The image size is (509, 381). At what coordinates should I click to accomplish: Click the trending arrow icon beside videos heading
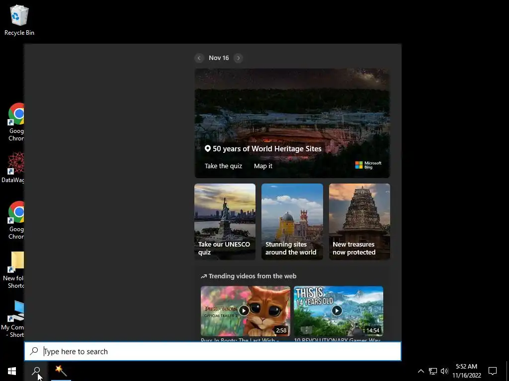point(204,276)
